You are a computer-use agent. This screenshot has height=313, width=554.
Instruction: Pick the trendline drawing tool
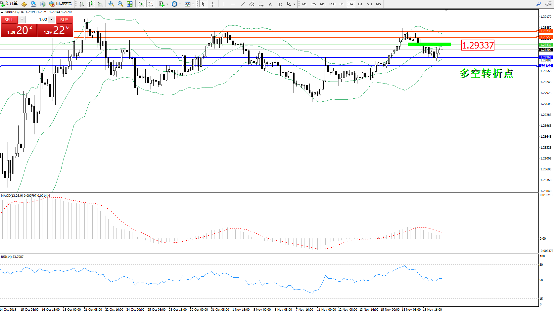[243, 4]
